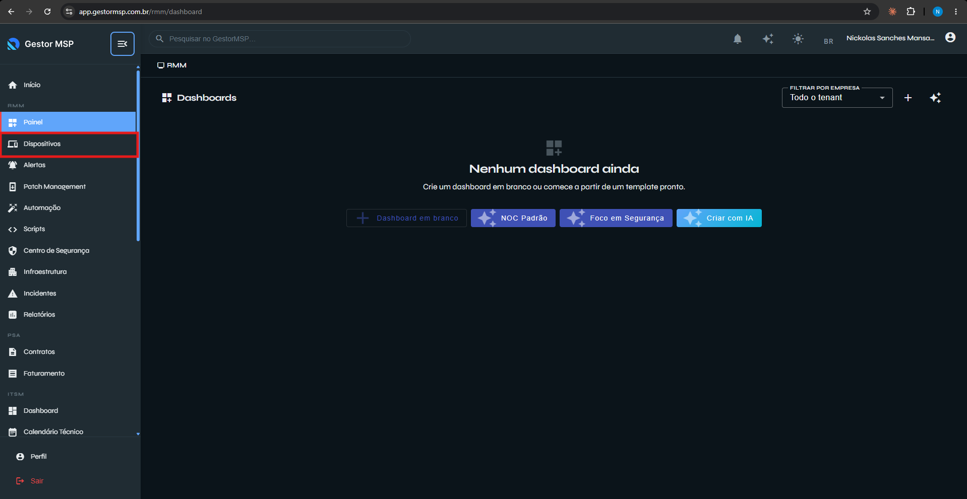Image resolution: width=967 pixels, height=499 pixels.
Task: Toggle light theme with the sun icon
Action: pyautogui.click(x=798, y=39)
